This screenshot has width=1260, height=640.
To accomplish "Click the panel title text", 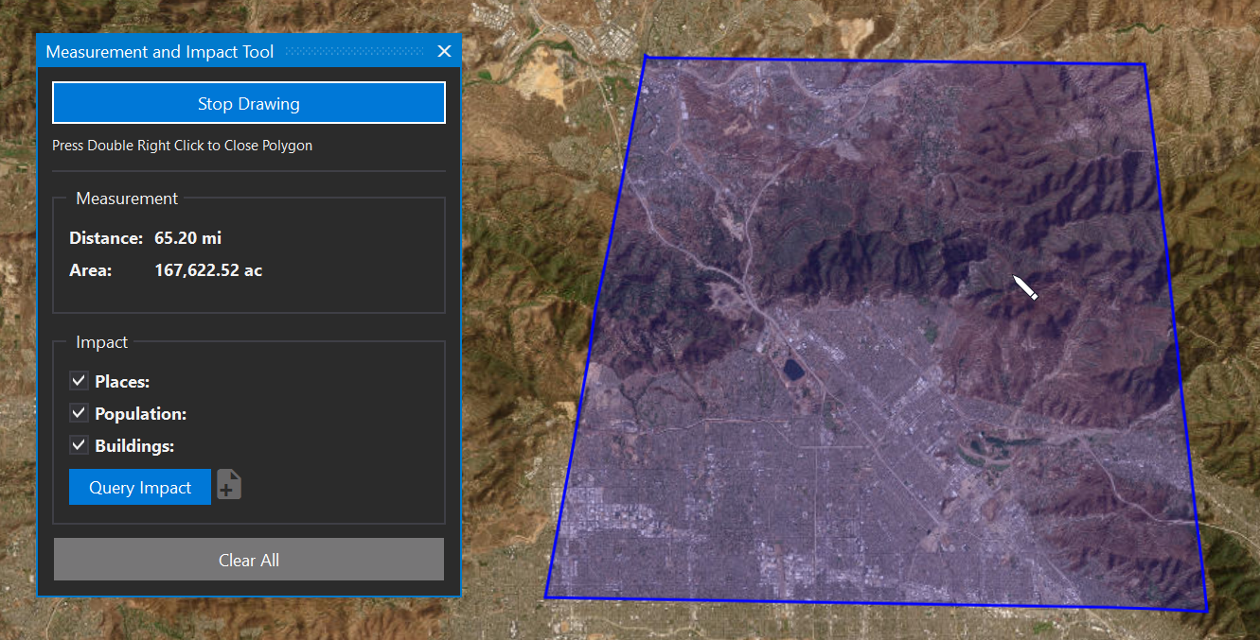I will (x=159, y=52).
